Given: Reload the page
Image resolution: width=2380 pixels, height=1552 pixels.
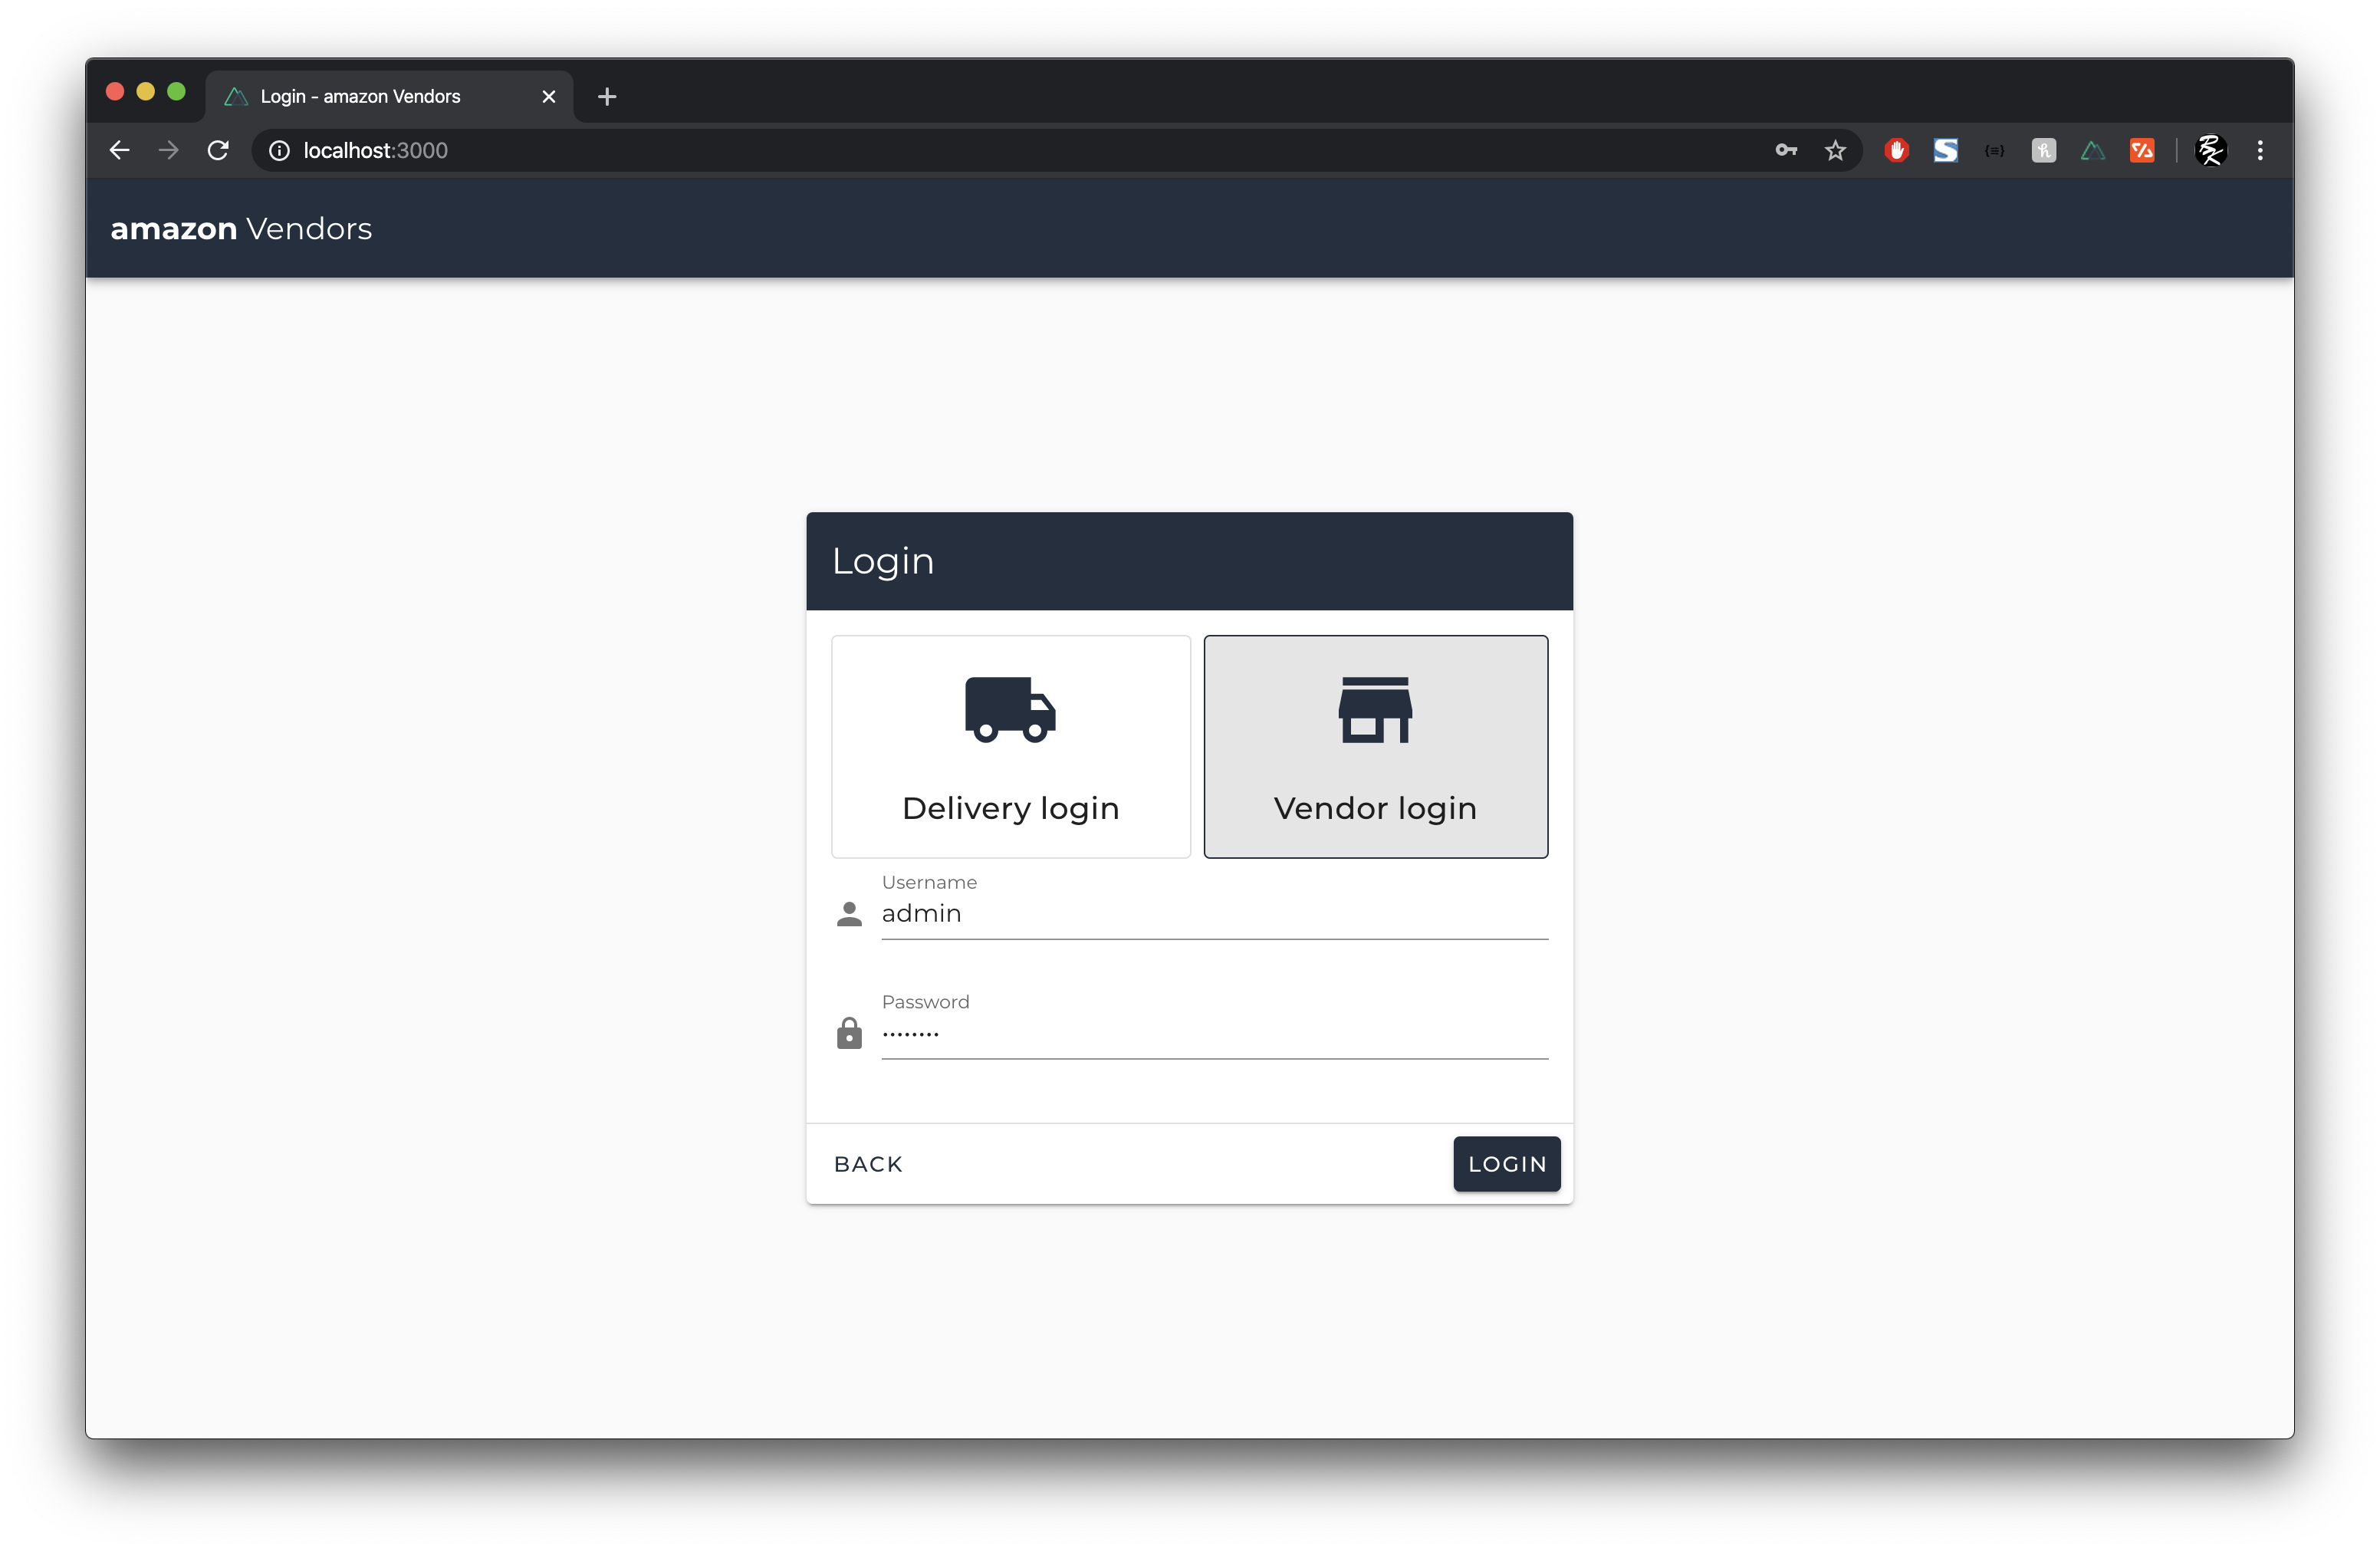Looking at the screenshot, I should click(218, 150).
